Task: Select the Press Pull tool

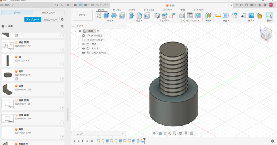Action: pyautogui.click(x=131, y=15)
